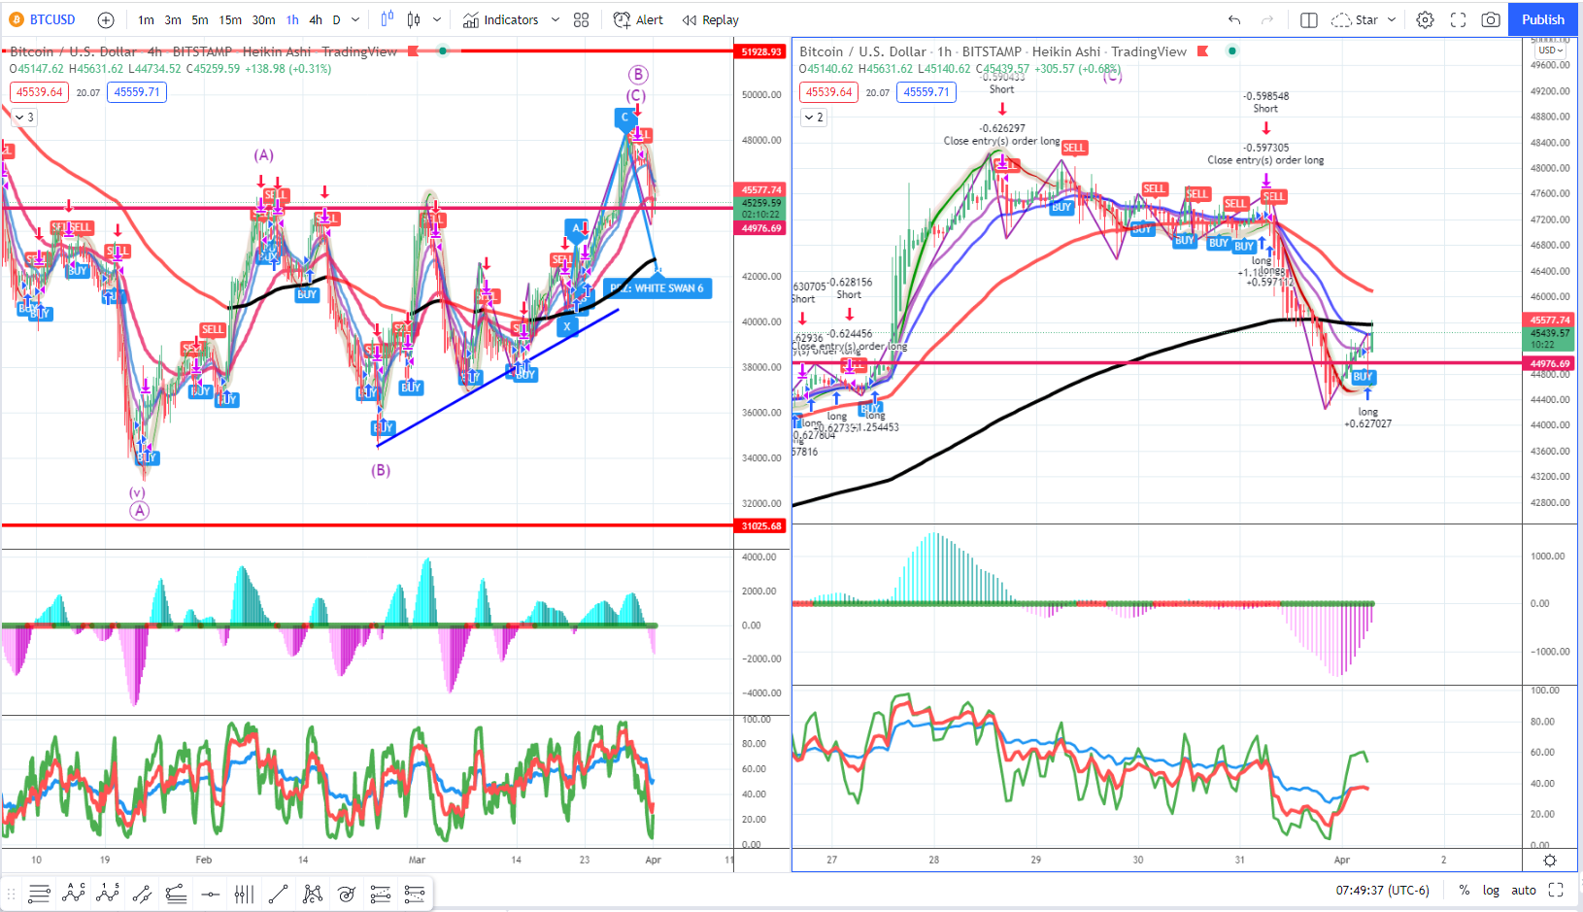Expand the chart type dropdown arrow

click(x=437, y=19)
